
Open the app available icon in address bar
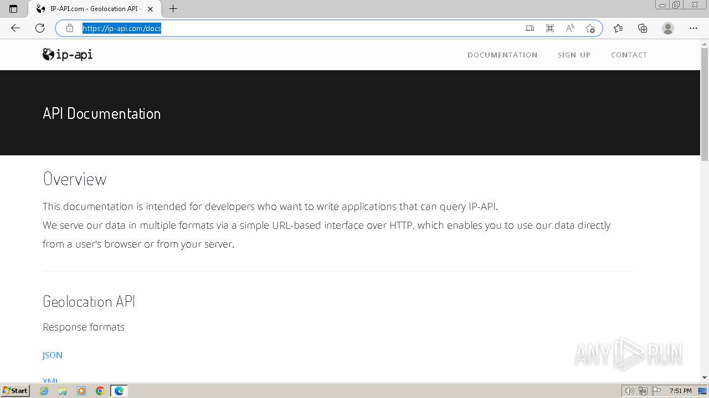530,28
